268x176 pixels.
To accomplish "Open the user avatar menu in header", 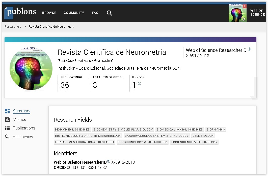I will [x=237, y=13].
